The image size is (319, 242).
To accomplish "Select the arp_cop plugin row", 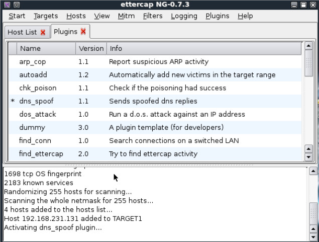I will 155,62.
